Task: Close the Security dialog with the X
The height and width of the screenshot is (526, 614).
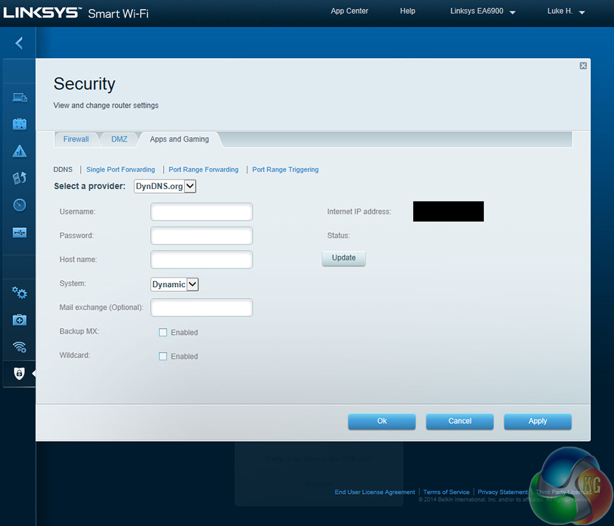Action: 583,66
